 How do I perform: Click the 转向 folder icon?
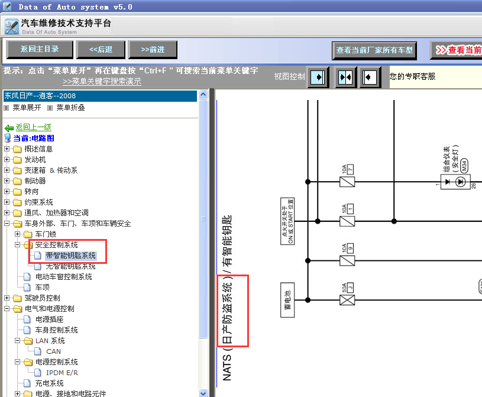coord(17,192)
